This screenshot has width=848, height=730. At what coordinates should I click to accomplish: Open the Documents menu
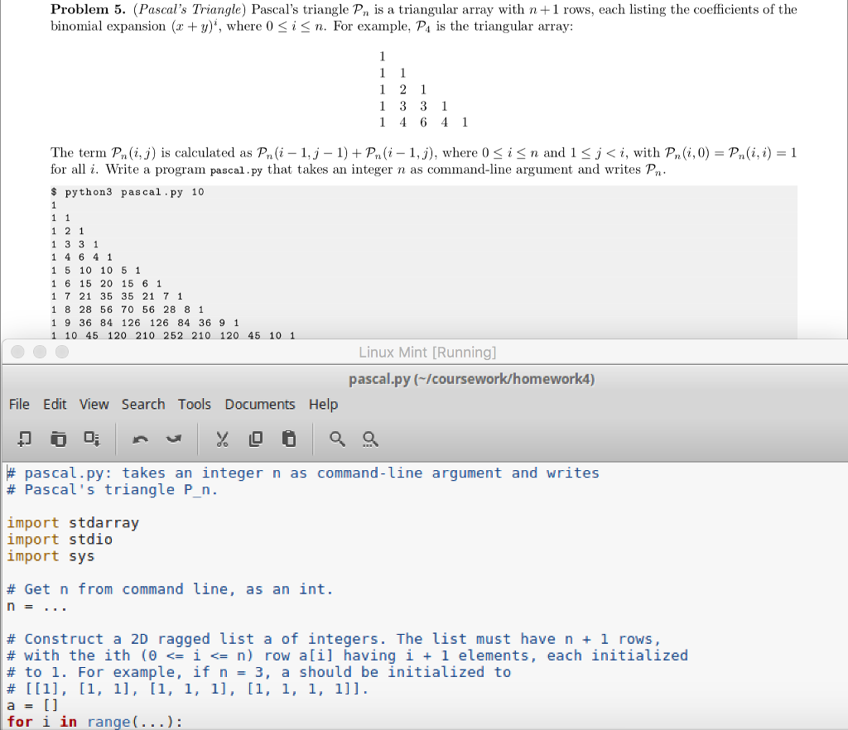click(x=260, y=404)
